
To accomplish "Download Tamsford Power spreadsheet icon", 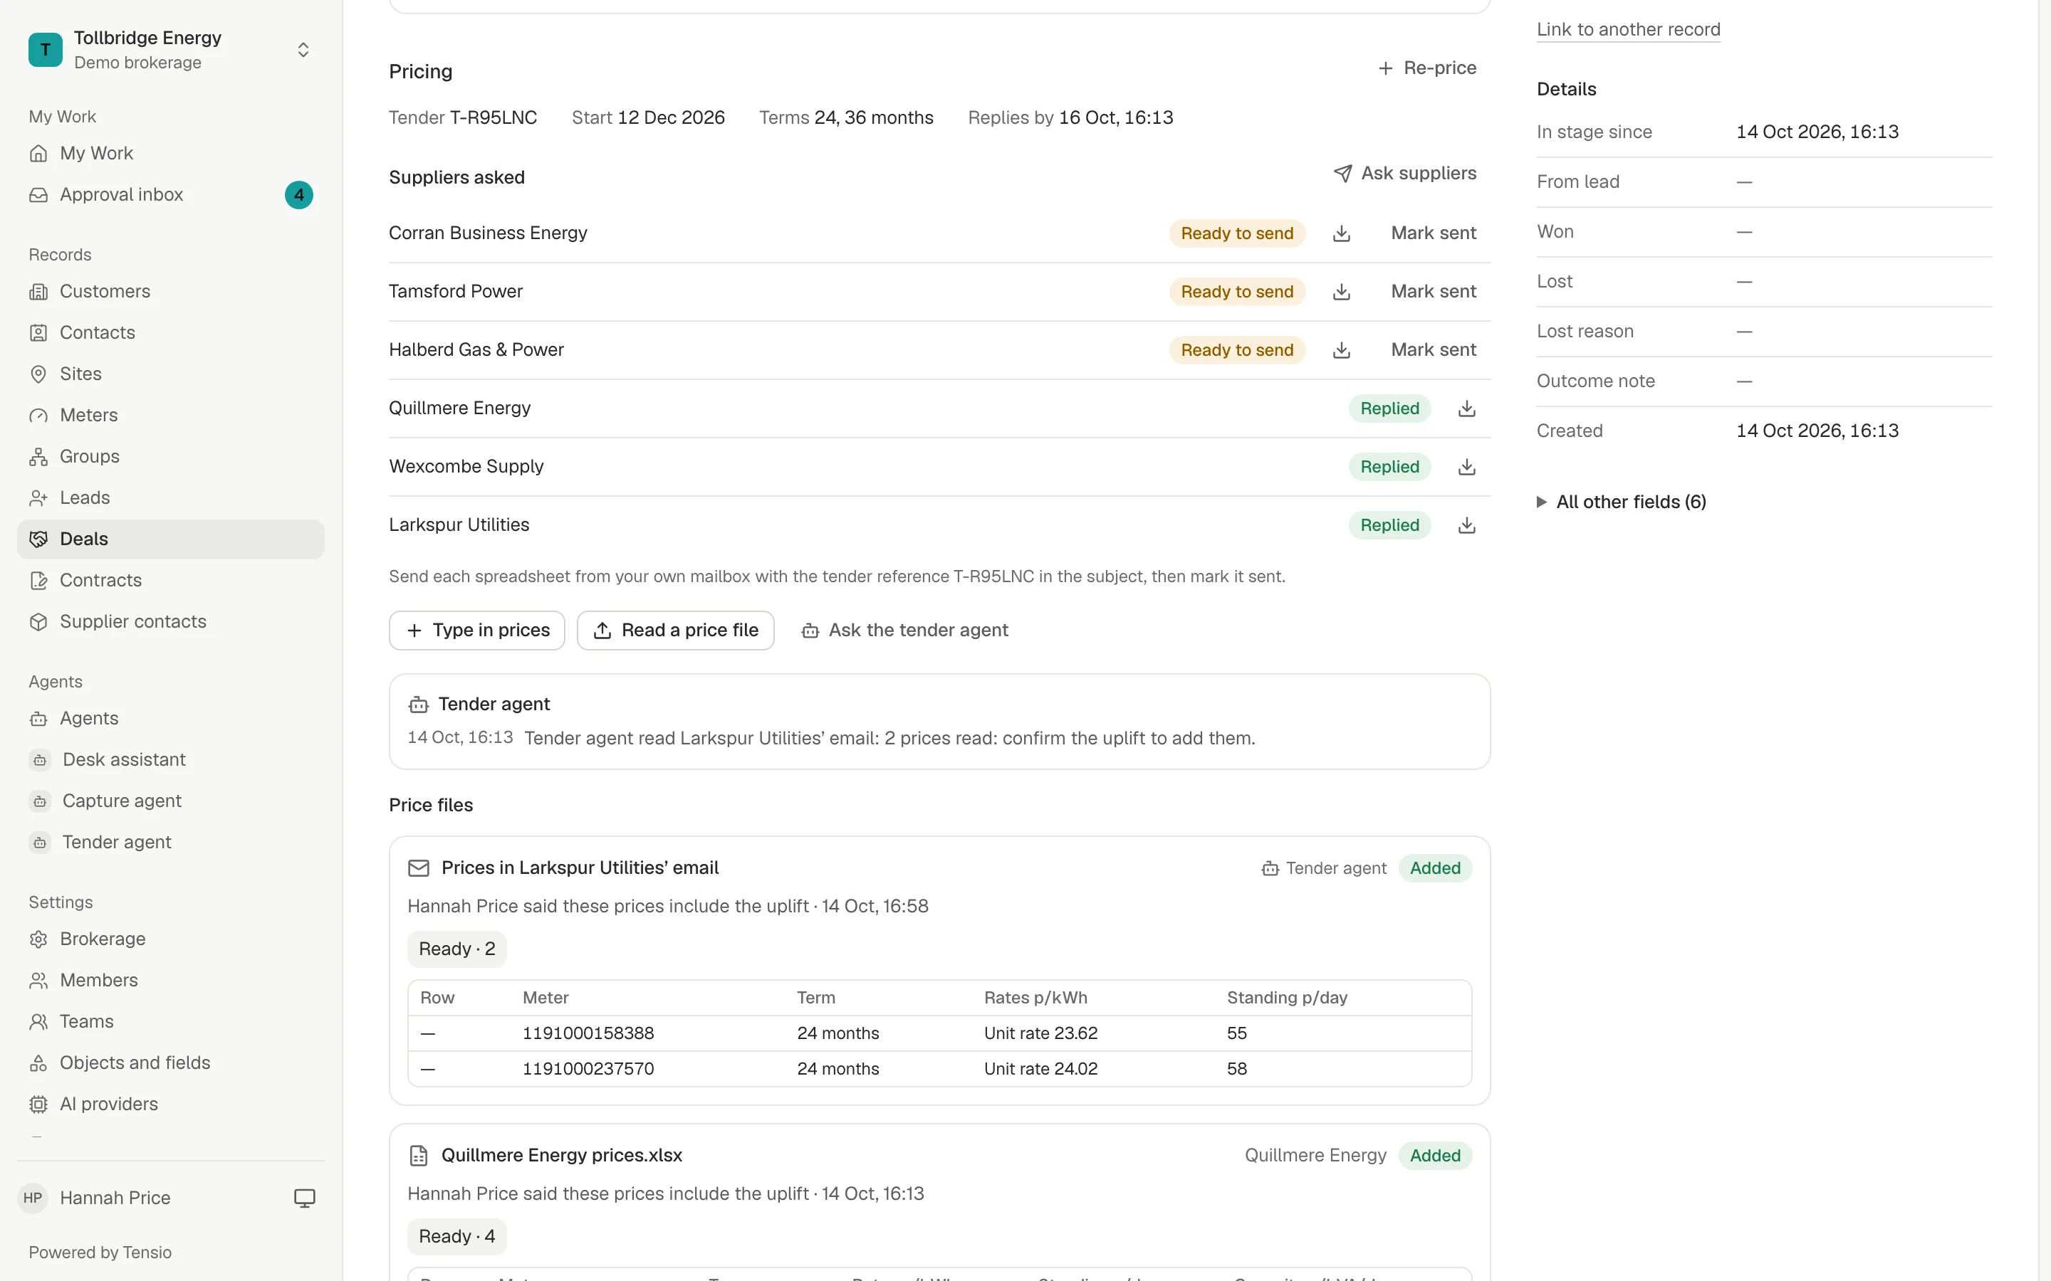I will (1341, 292).
